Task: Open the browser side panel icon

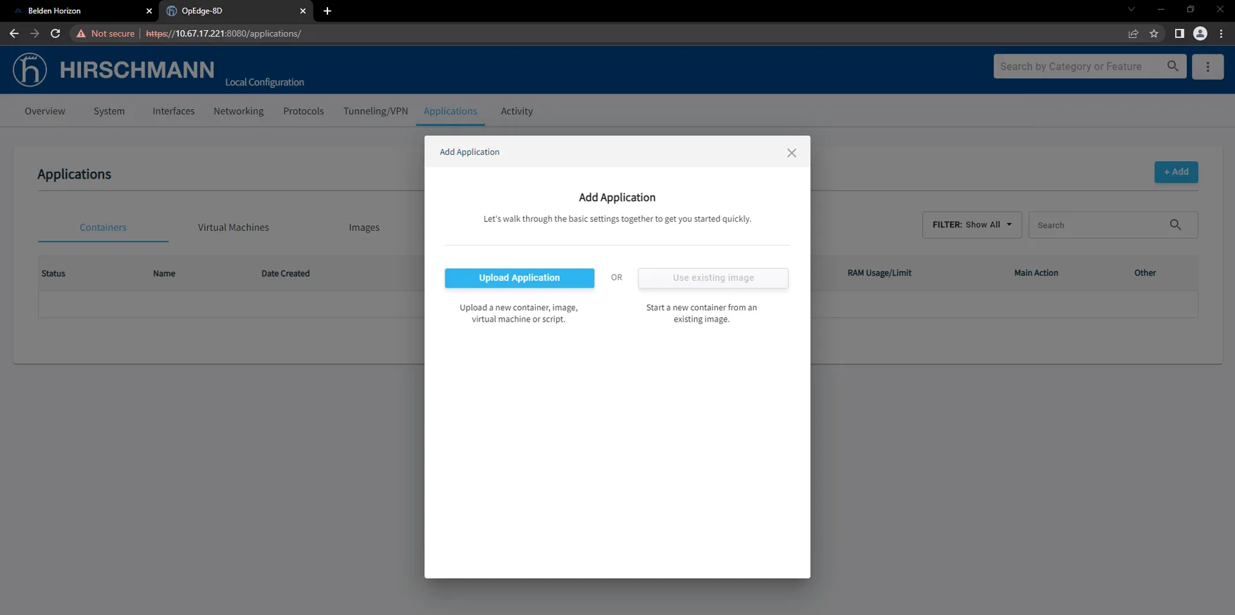Action: point(1179,33)
